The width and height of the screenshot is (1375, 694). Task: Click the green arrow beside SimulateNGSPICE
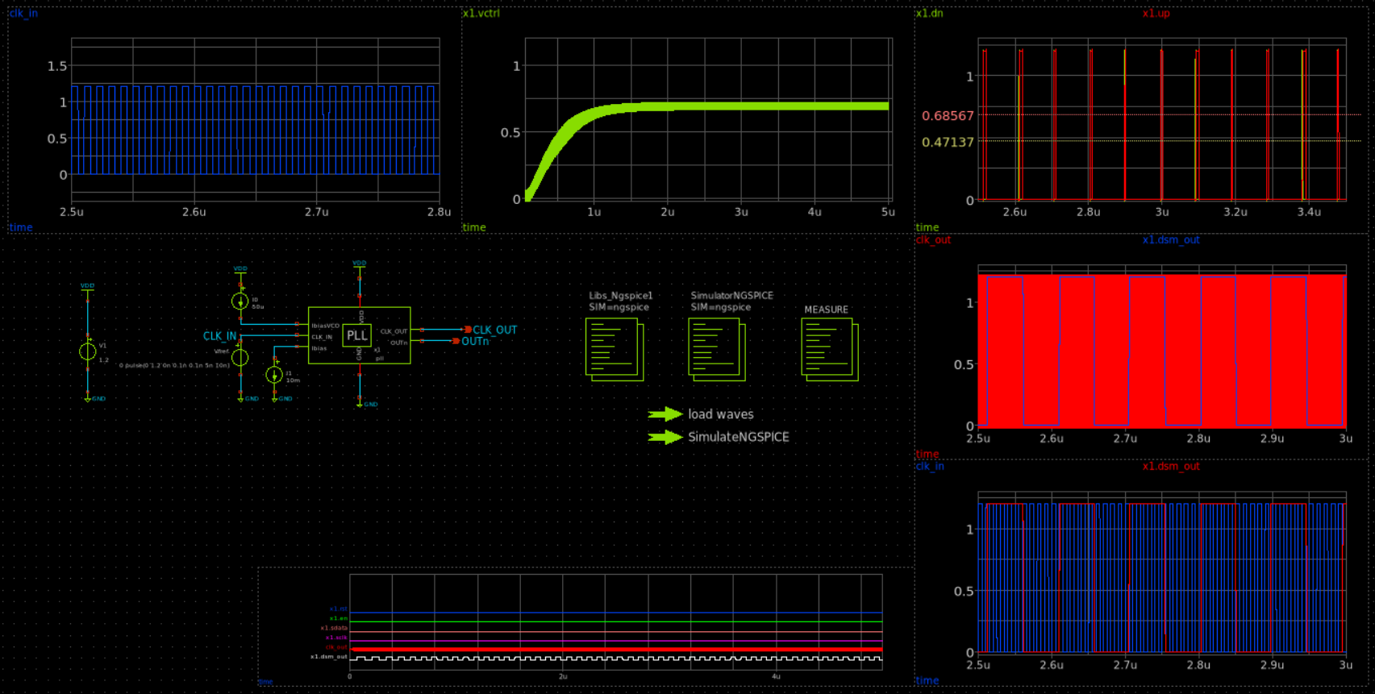point(665,437)
